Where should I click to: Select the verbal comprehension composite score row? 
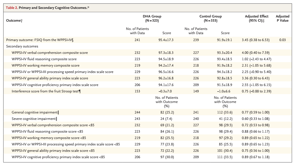click(x=50, y=53)
